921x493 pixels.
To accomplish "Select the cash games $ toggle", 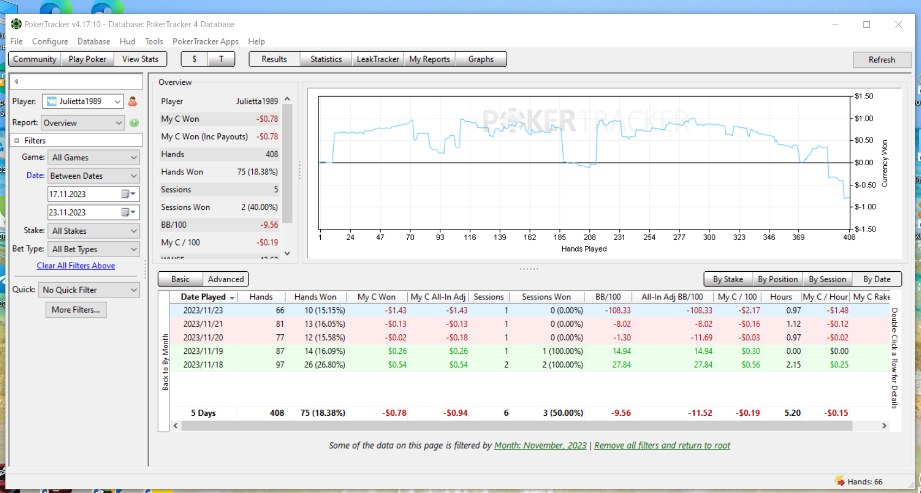I will [194, 59].
